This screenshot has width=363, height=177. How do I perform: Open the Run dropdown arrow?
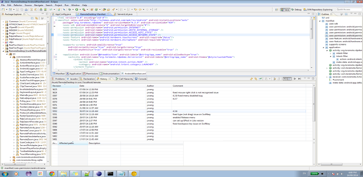(80, 10)
